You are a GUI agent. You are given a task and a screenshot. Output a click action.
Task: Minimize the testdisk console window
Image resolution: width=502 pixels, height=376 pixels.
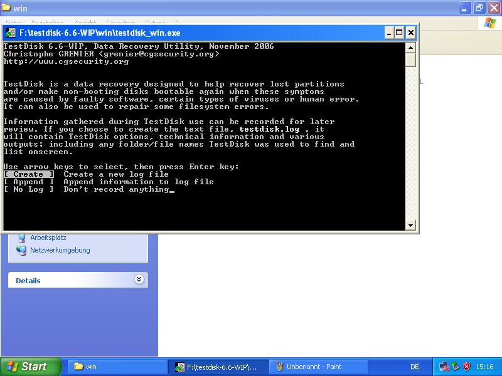(389, 33)
